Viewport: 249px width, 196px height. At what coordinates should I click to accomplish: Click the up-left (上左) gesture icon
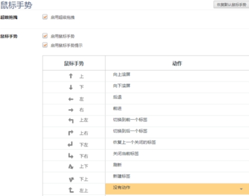[x=71, y=121]
